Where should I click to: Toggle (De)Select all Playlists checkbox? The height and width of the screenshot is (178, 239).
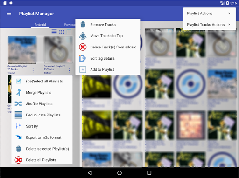coord(18,81)
